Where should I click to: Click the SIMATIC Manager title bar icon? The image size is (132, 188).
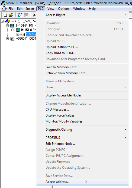(x=3, y=3)
